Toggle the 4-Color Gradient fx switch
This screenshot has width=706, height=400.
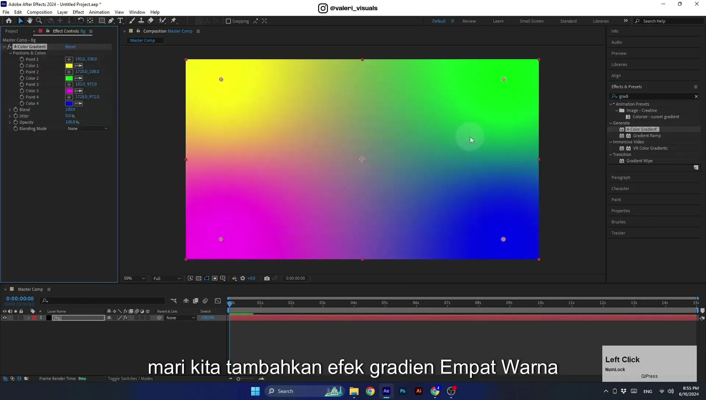pyautogui.click(x=10, y=47)
